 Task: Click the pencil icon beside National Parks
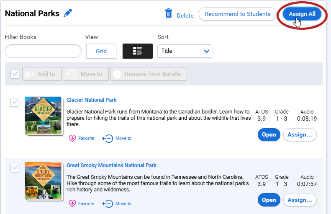[x=68, y=13]
